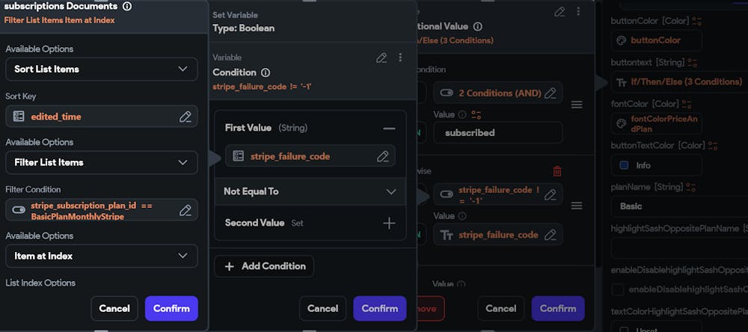
Task: Click the subscribed value input field
Action: tap(497, 132)
